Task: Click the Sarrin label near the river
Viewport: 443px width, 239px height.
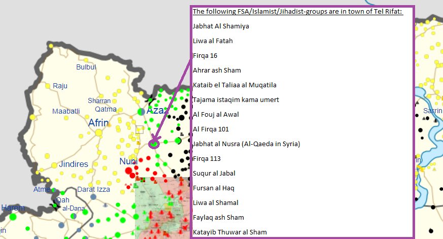Action: pyautogui.click(x=432, y=111)
